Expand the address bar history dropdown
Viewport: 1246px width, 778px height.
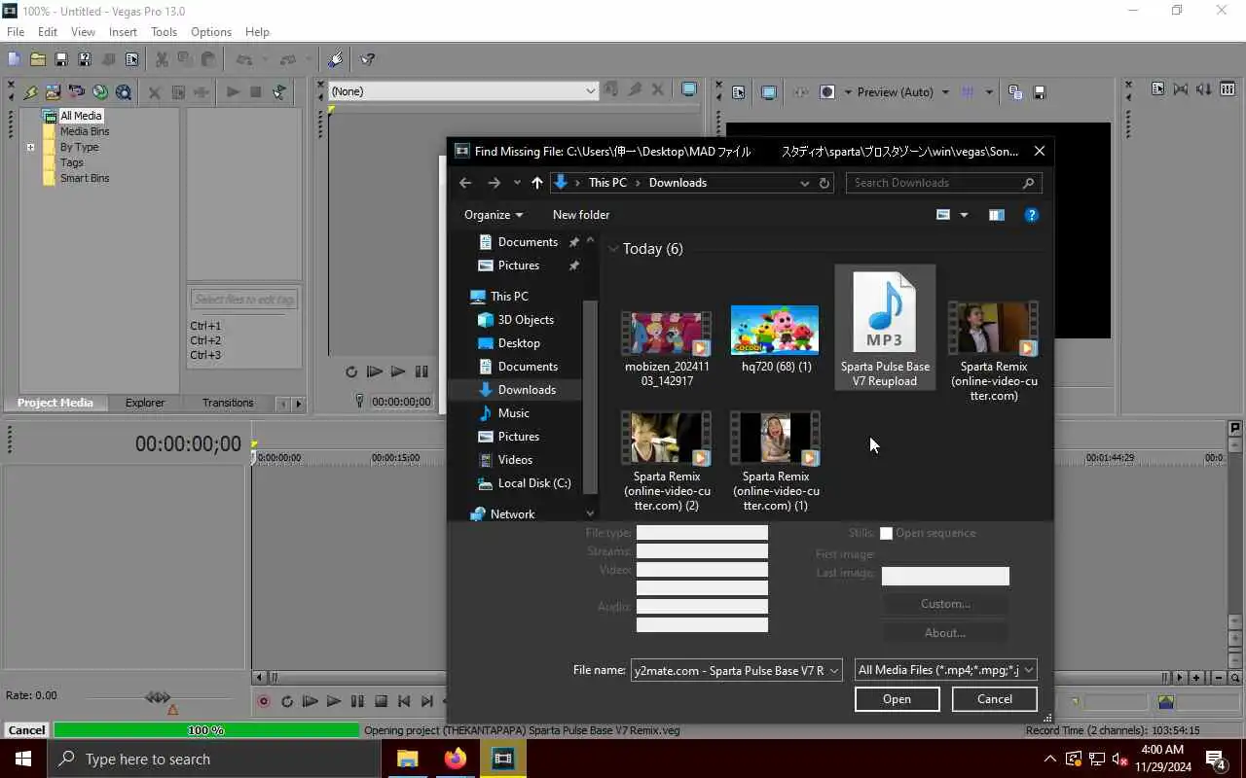[804, 183]
